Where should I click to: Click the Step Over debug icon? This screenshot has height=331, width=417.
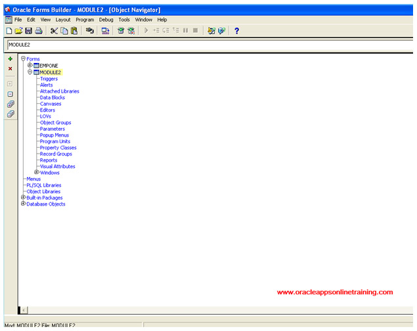pyautogui.click(x=165, y=31)
